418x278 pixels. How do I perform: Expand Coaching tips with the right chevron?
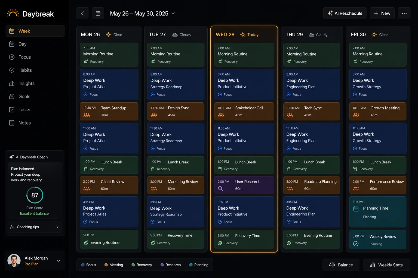(x=57, y=227)
